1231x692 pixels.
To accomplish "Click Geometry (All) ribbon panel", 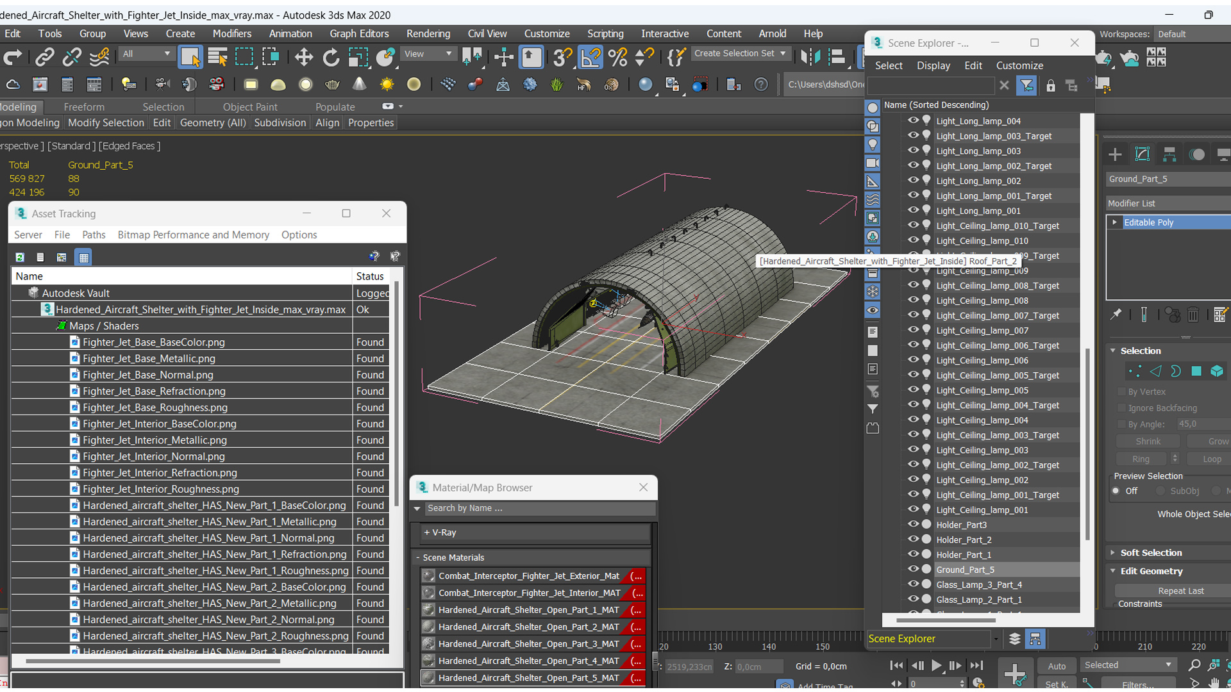I will click(x=213, y=122).
